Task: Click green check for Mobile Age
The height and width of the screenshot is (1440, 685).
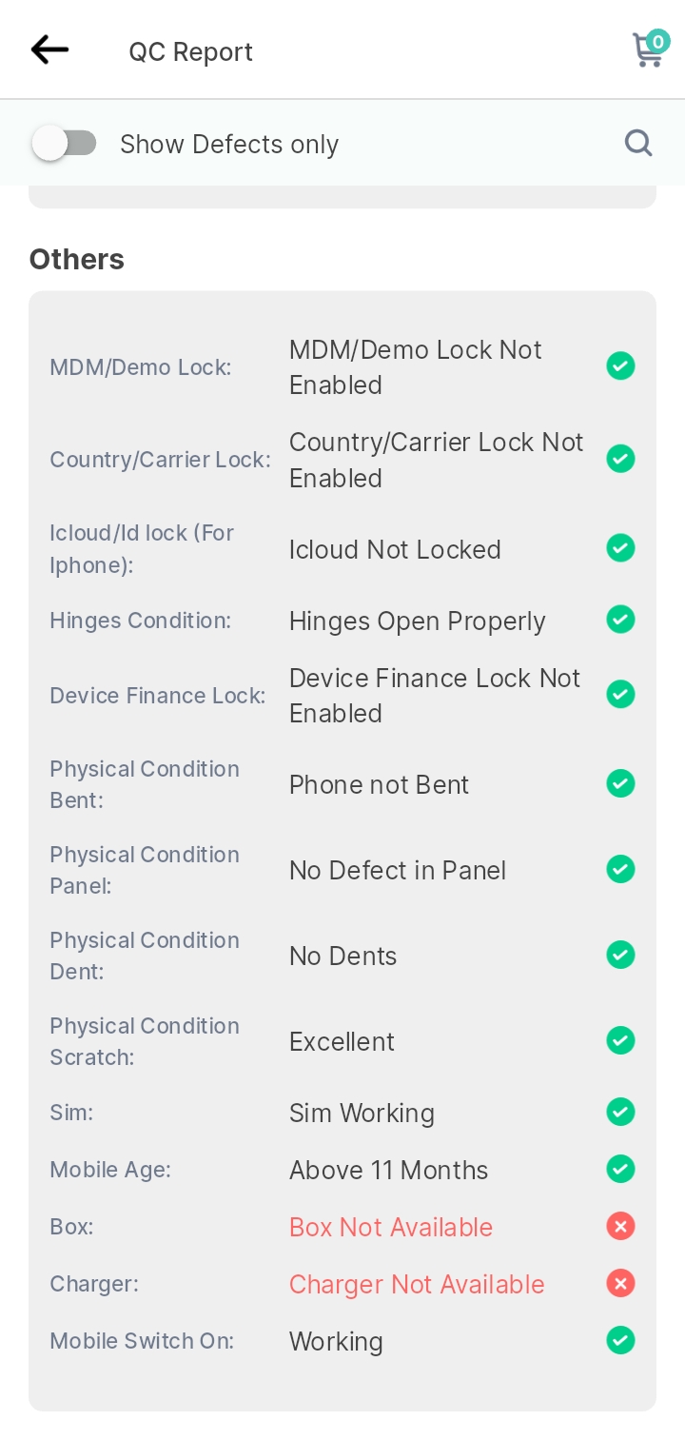Action: [620, 1169]
